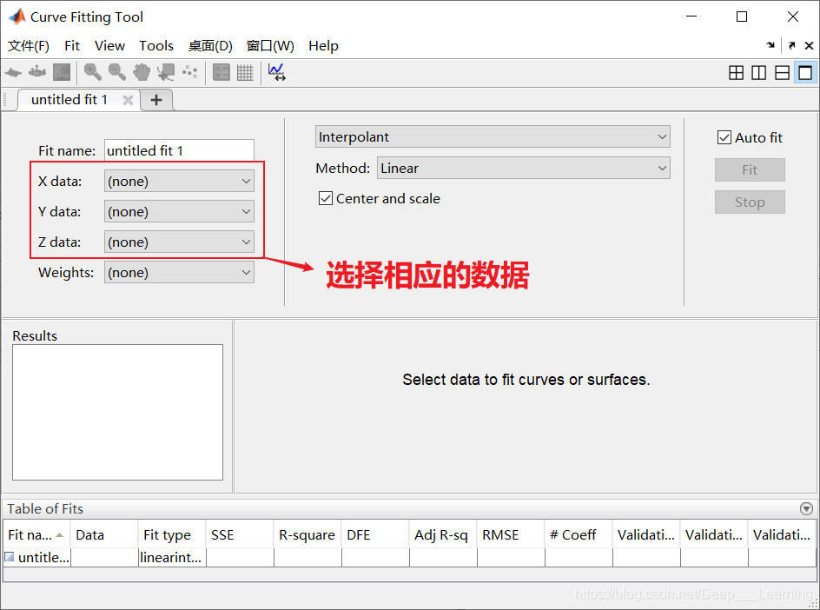Switch to the 2x2 pane layout
820x610 pixels.
coord(736,73)
